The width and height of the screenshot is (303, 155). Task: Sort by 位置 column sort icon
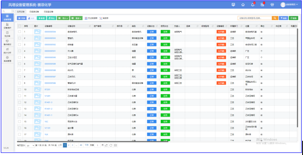256,26
